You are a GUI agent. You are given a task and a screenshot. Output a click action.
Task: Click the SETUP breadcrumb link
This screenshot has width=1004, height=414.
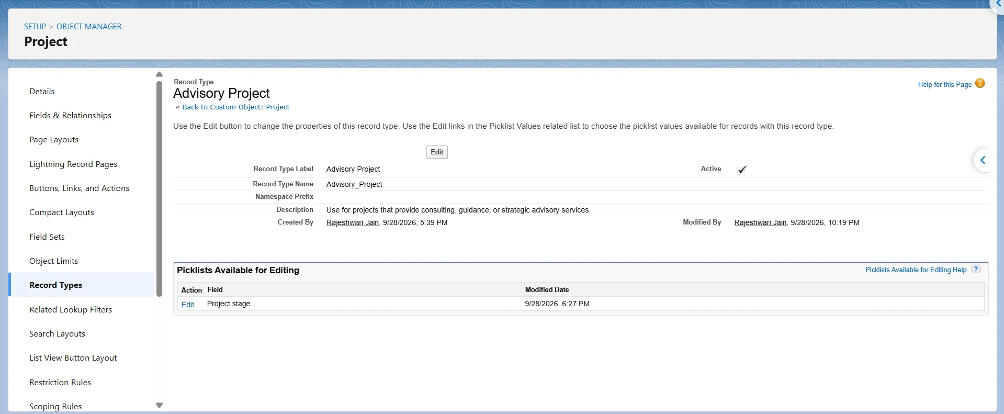pyautogui.click(x=35, y=27)
